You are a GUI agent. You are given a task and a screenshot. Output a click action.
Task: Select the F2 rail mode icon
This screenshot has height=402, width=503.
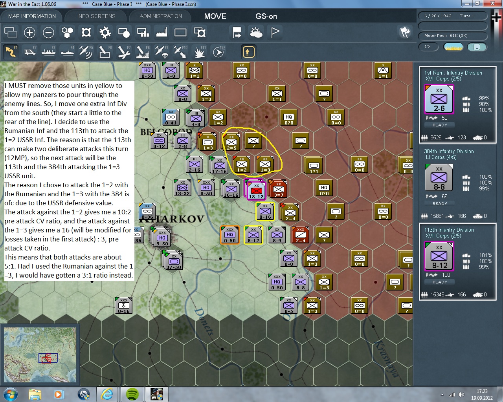[29, 52]
